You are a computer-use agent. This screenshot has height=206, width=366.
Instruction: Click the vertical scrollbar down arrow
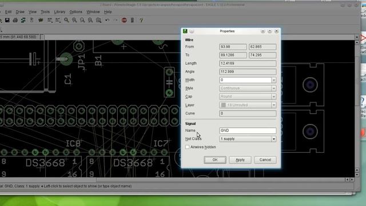pyautogui.click(x=357, y=175)
